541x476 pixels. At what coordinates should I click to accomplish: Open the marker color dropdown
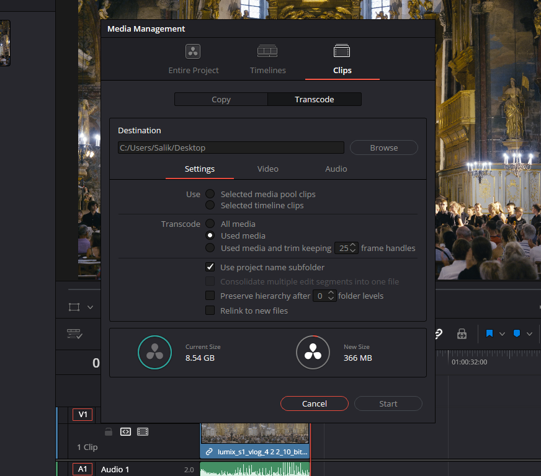529,333
